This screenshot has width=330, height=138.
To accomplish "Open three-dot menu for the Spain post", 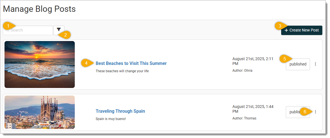I will [315, 112].
